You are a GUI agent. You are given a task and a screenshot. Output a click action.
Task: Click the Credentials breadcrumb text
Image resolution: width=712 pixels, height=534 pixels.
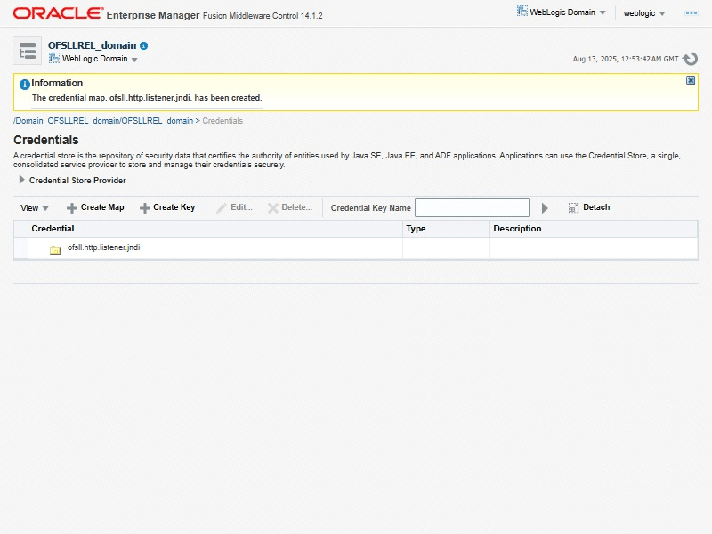pyautogui.click(x=222, y=121)
